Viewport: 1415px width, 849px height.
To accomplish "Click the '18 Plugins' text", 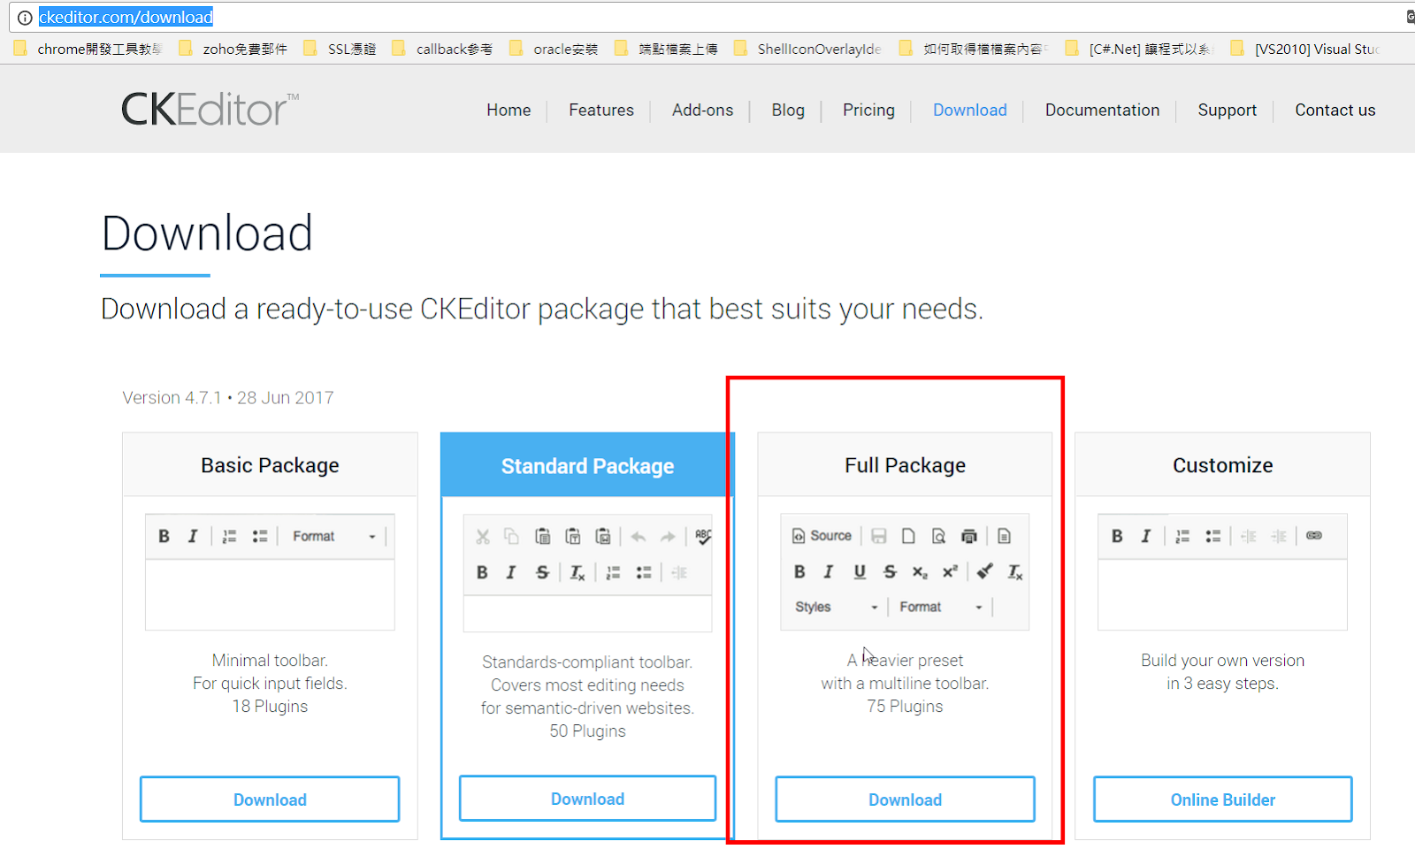I will (x=270, y=706).
